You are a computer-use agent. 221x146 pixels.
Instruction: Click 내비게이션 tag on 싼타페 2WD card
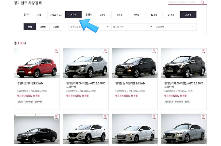(169, 102)
